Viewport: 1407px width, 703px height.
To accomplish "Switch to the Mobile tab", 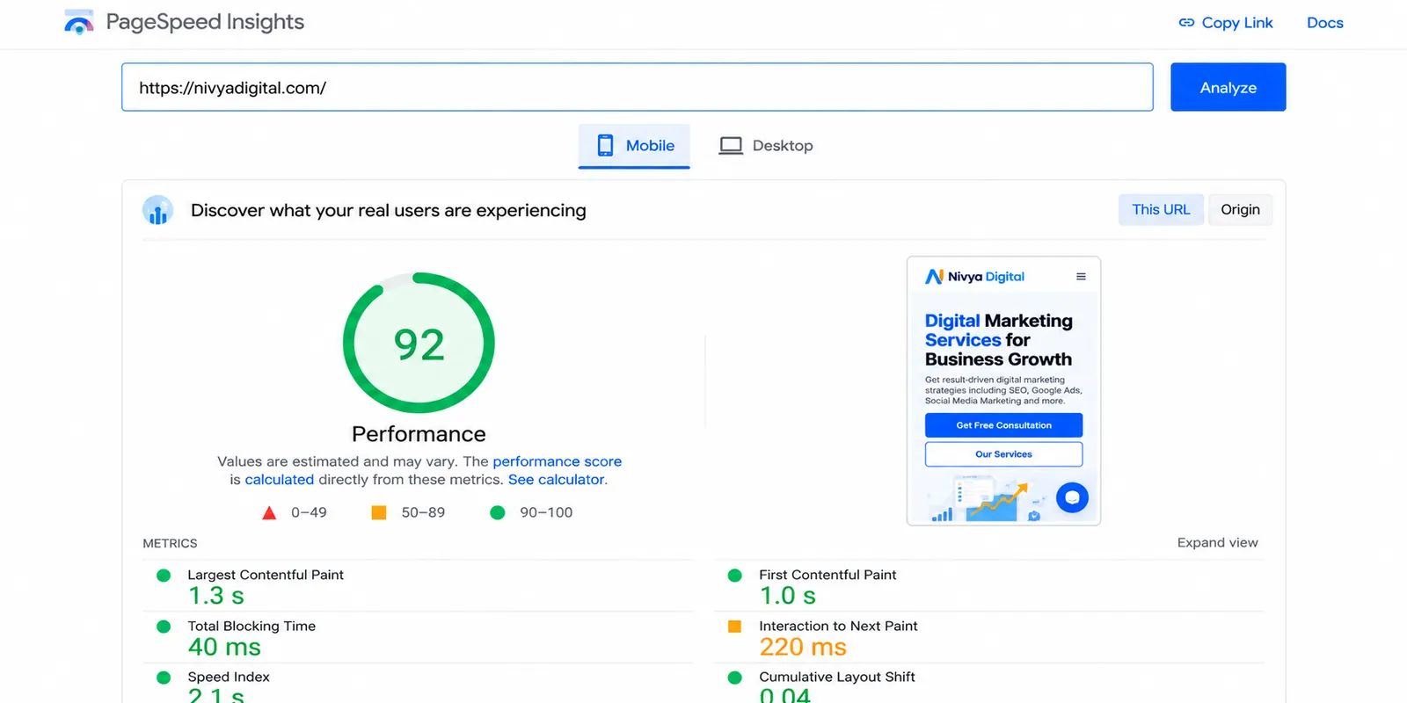I will pyautogui.click(x=634, y=146).
